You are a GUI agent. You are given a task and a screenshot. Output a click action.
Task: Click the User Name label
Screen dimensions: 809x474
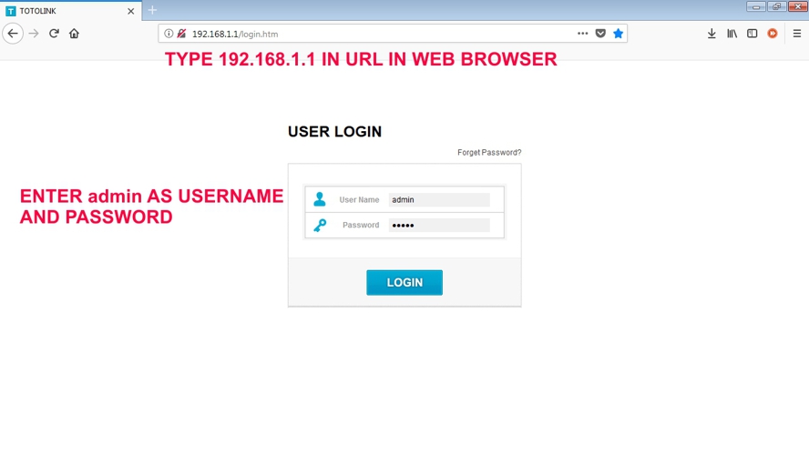pyautogui.click(x=359, y=200)
